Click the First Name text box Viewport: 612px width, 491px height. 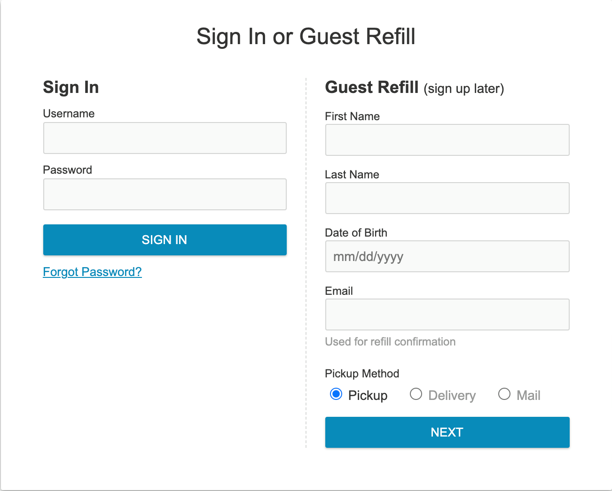[447, 140]
